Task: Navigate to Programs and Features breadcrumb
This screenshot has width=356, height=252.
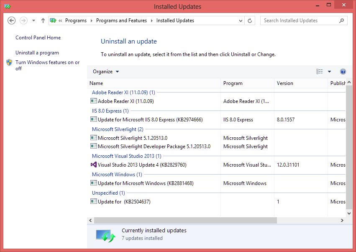Action: pyautogui.click(x=121, y=21)
